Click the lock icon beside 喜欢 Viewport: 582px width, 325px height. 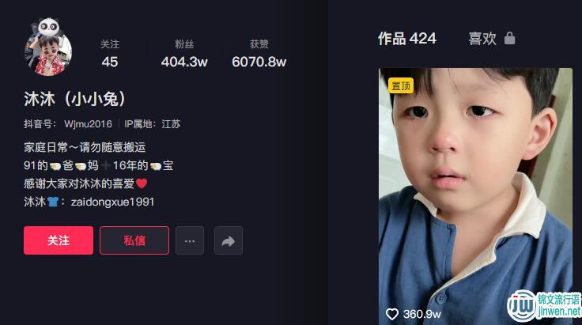pyautogui.click(x=509, y=38)
